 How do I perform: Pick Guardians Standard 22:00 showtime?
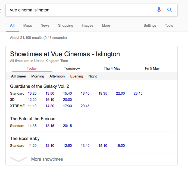pyautogui.click(x=120, y=93)
